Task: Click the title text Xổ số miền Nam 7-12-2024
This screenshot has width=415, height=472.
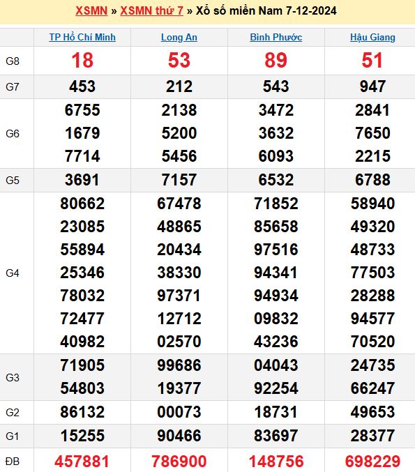Action: (x=266, y=11)
